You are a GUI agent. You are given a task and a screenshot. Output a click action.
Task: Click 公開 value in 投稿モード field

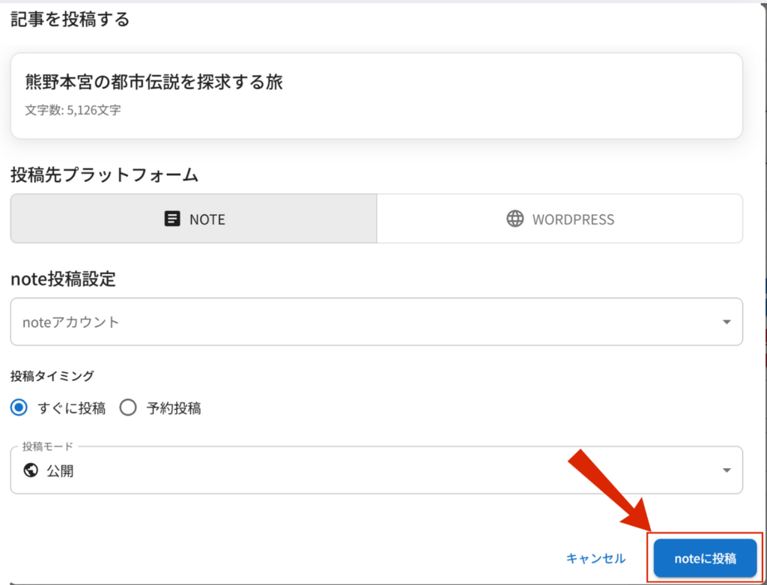[x=60, y=471]
